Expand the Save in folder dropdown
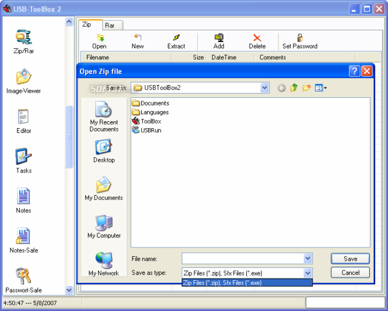 pyautogui.click(x=264, y=88)
